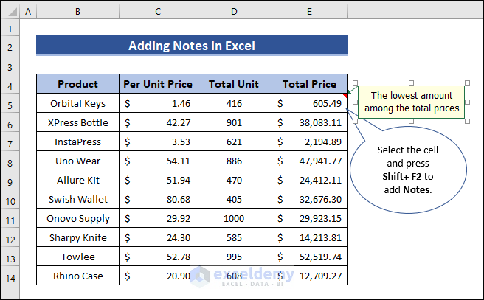Click the Select All corner triangle

(10, 12)
